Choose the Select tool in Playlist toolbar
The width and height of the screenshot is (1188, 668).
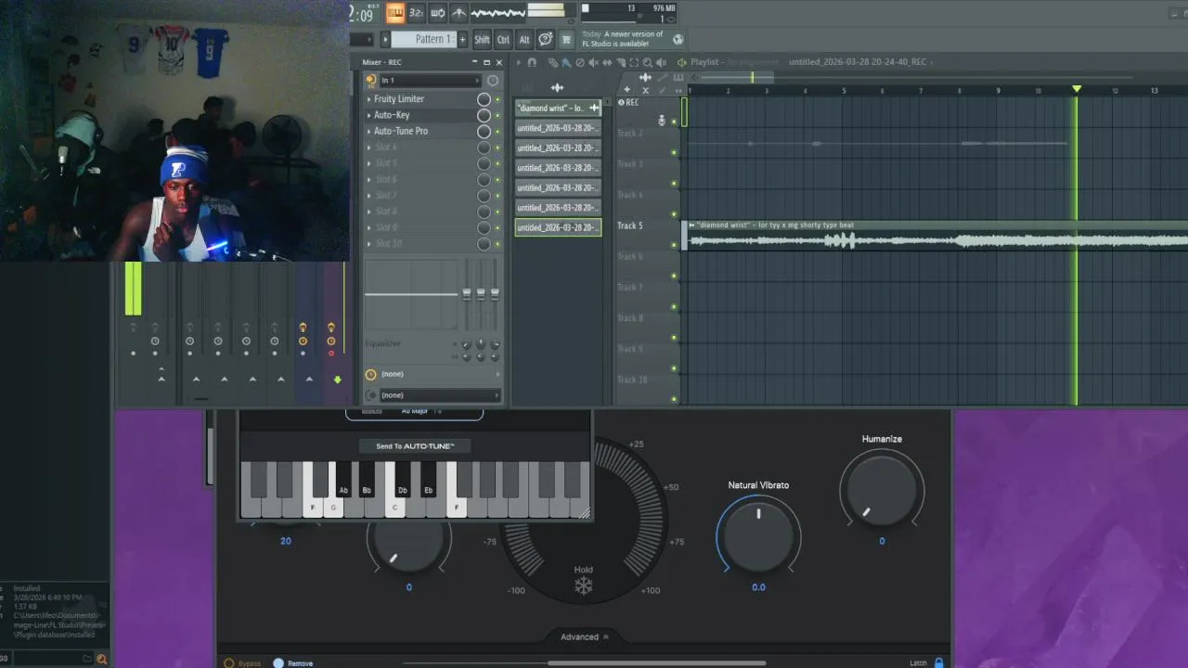[x=634, y=63]
